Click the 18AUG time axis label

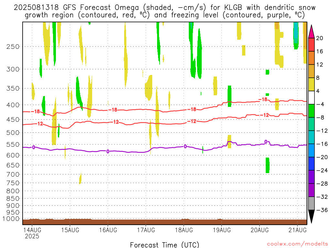(x=184, y=230)
